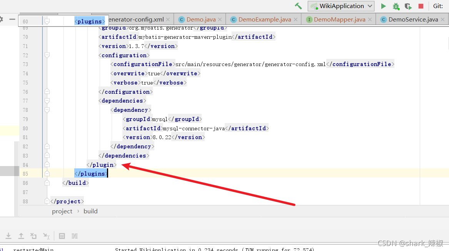Toggle fold marker at line 84 closing plugin
449x251 pixels.
point(47,165)
